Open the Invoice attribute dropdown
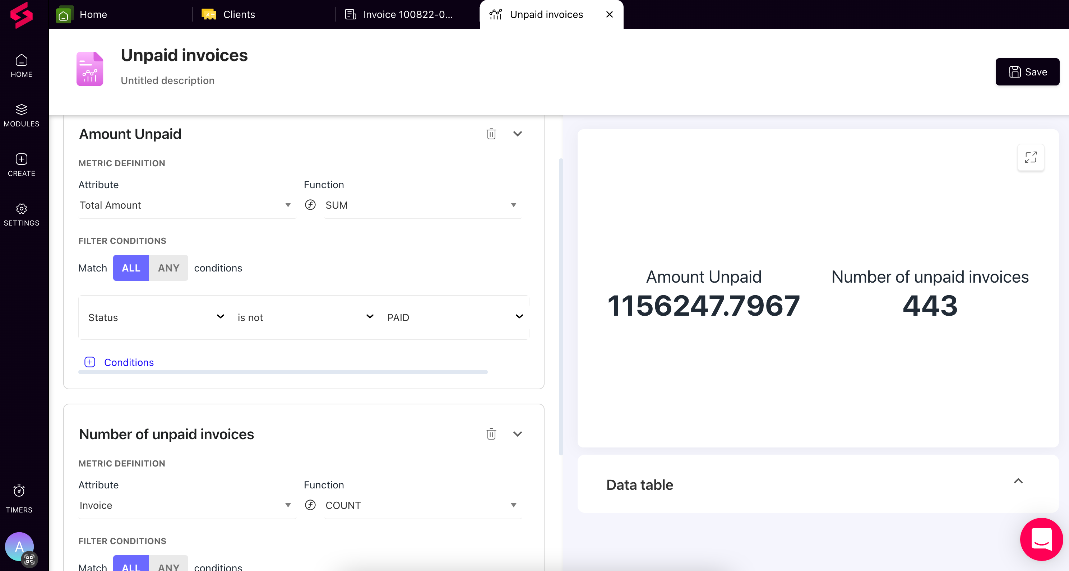The height and width of the screenshot is (571, 1069). tap(187, 505)
